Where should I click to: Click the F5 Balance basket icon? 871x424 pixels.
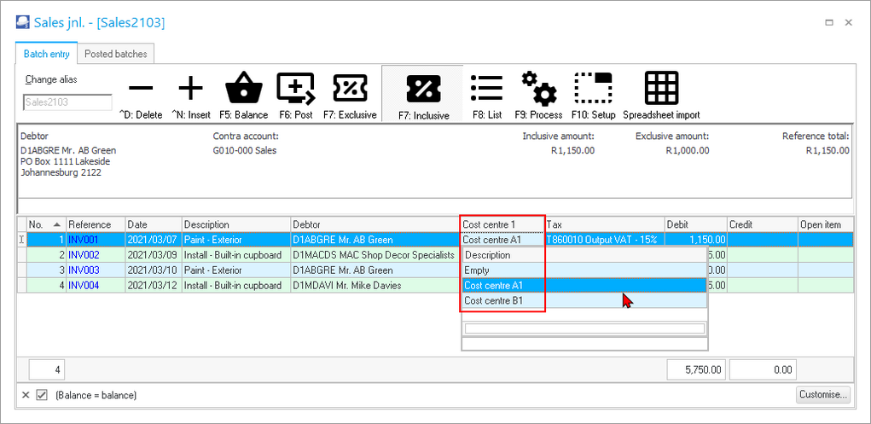tap(243, 89)
